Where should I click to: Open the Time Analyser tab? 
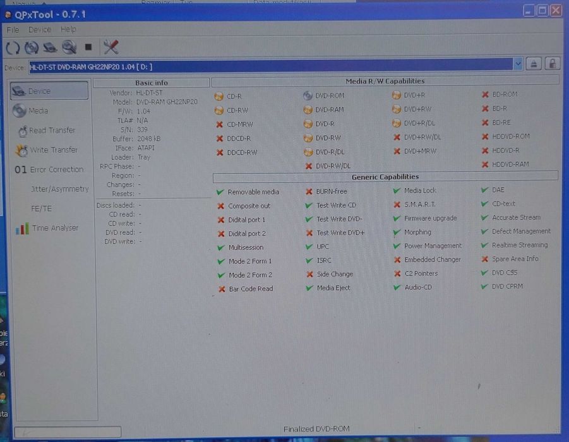tap(47, 228)
